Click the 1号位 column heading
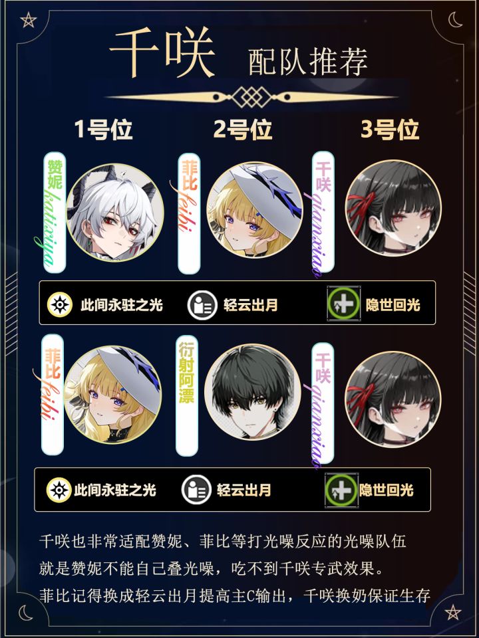This screenshot has width=479, height=638. click(x=103, y=130)
